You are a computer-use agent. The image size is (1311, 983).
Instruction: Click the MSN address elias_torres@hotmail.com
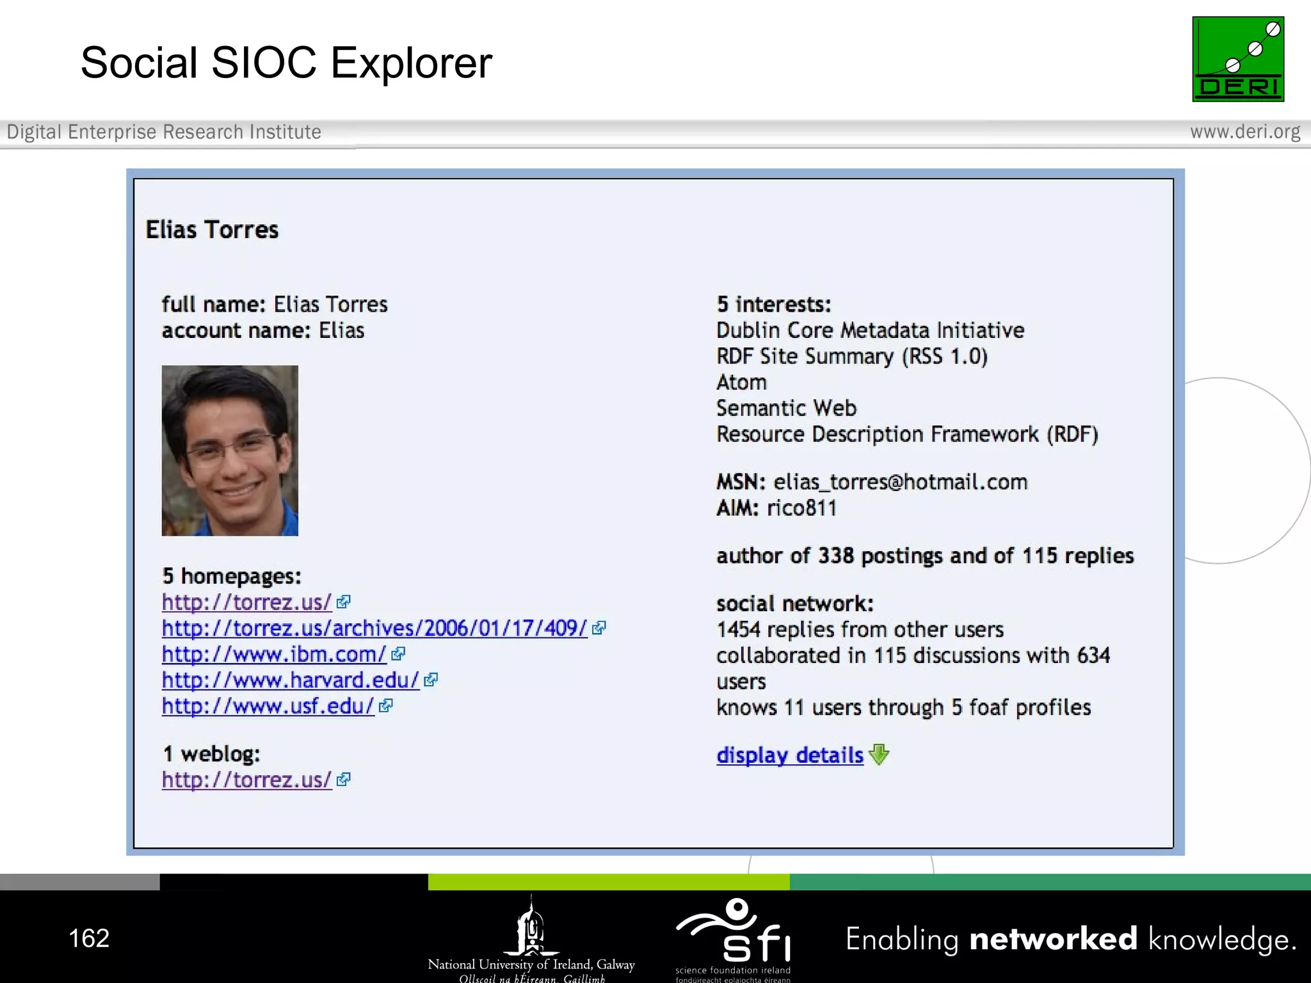901,482
